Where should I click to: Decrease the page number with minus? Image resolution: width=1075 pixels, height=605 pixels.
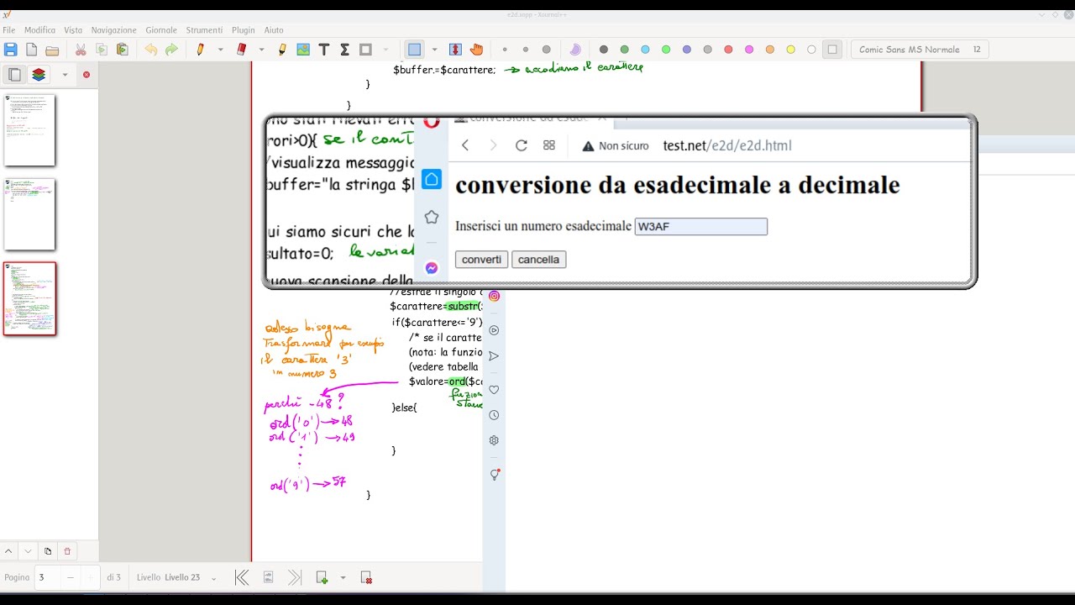coord(71,577)
